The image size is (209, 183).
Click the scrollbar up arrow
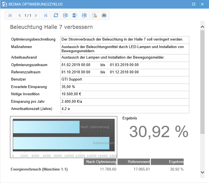[x=202, y=26]
